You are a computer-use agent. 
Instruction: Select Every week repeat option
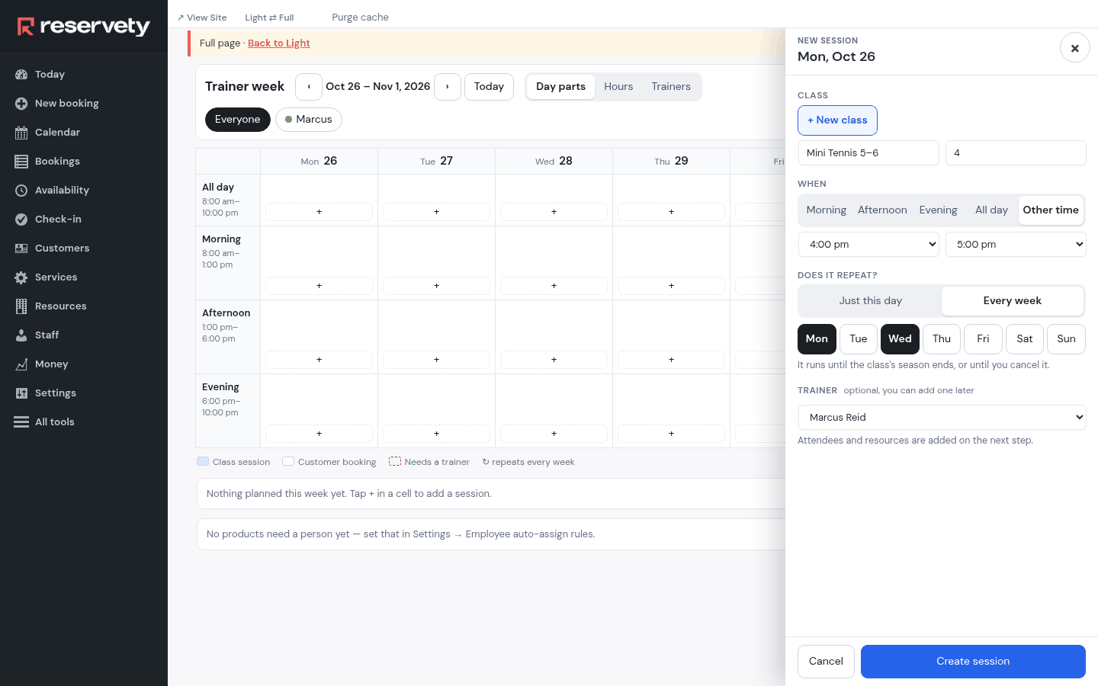1013,301
